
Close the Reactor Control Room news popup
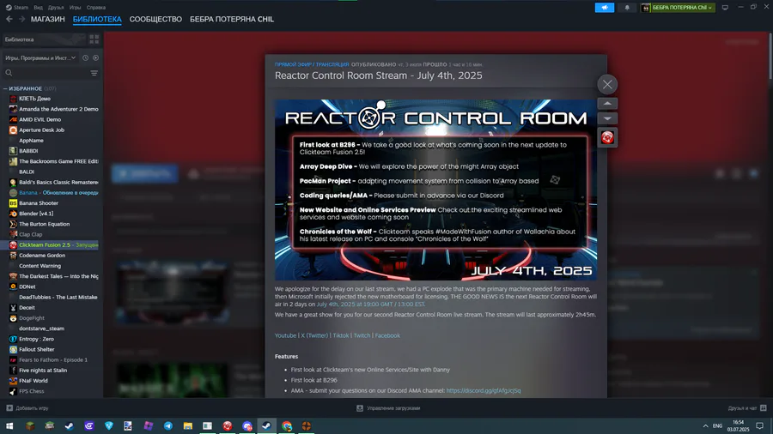pyautogui.click(x=607, y=85)
